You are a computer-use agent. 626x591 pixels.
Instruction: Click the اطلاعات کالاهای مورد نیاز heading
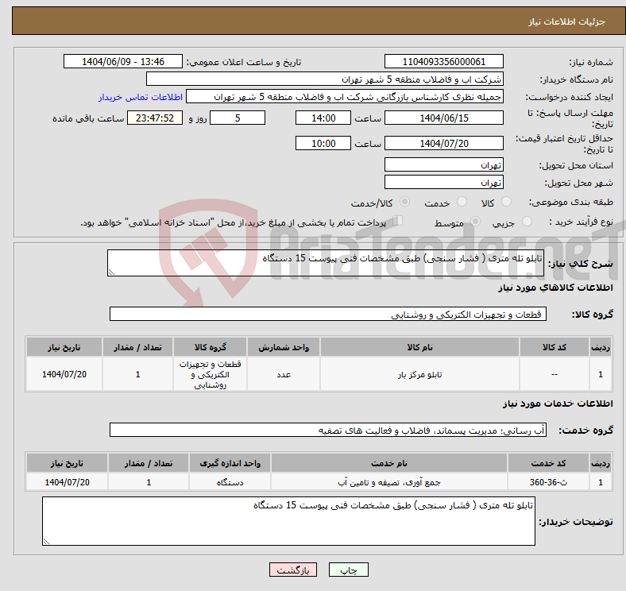click(x=555, y=288)
